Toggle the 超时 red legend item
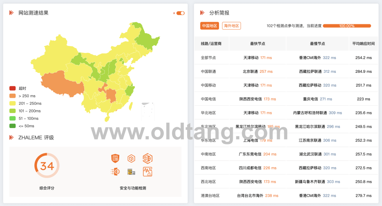382x206 pixels. pyautogui.click(x=13, y=88)
